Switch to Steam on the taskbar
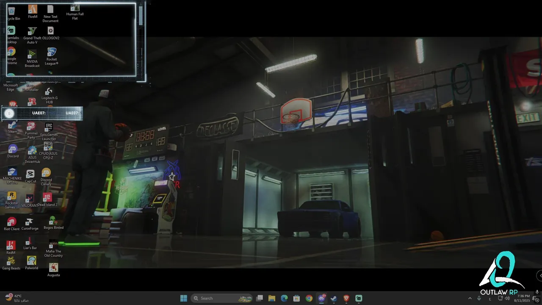Image resolution: width=542 pixels, height=305 pixels. pyautogui.click(x=334, y=298)
